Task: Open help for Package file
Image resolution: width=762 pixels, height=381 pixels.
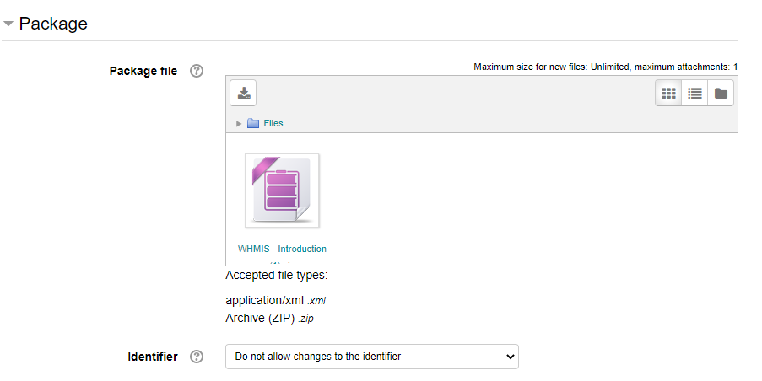Action: pyautogui.click(x=197, y=71)
